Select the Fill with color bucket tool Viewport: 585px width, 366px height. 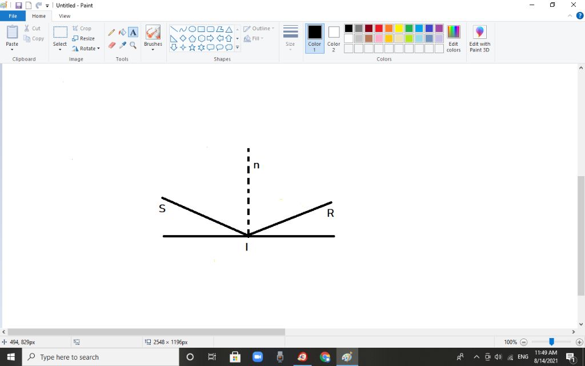tap(122, 33)
